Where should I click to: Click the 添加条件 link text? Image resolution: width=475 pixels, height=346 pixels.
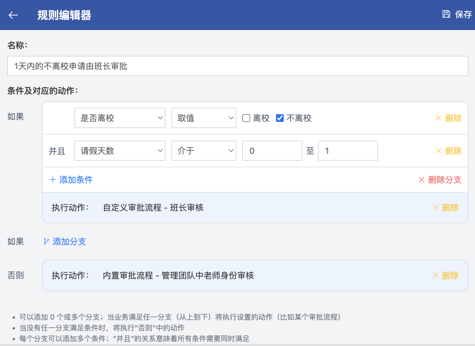pos(76,180)
